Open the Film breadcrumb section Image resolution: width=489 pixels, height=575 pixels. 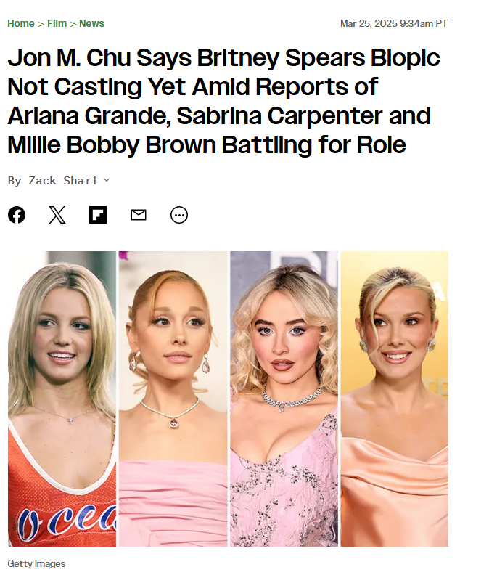(x=57, y=23)
